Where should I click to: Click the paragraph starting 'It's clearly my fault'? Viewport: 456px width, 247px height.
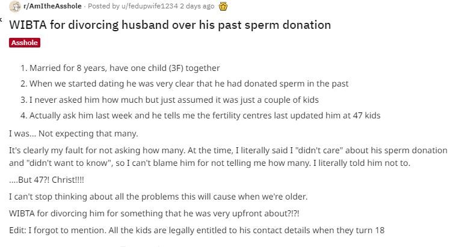[x=228, y=157]
